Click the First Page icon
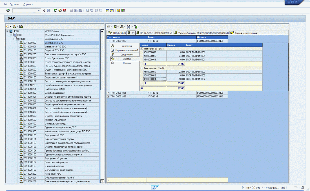The width and height of the screenshot is (310, 191). pos(87,10)
